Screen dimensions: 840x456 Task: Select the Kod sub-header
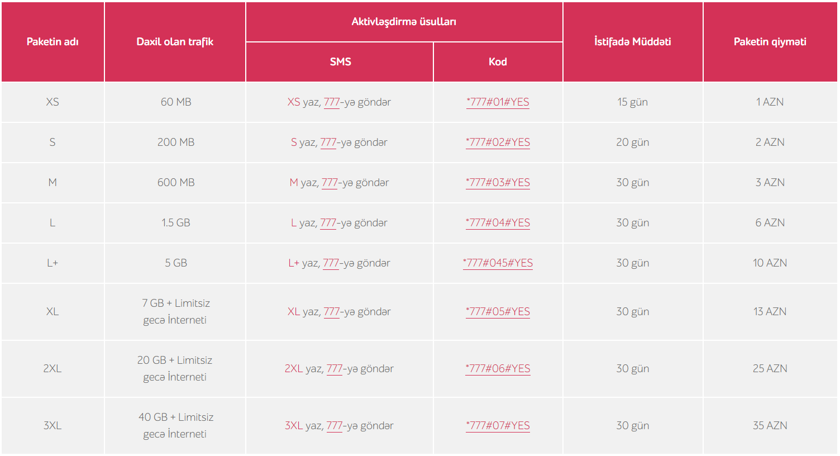point(498,62)
